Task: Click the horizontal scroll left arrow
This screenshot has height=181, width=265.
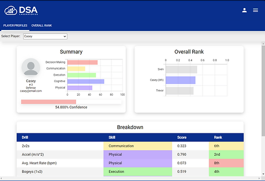Action: click(x=1, y=178)
